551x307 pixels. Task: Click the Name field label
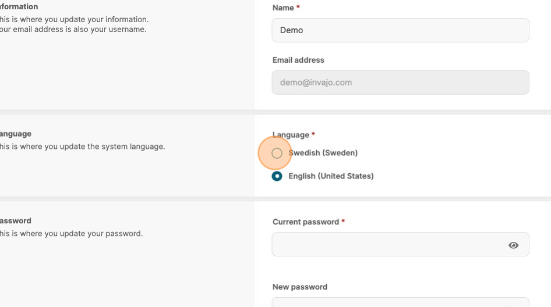pos(283,8)
